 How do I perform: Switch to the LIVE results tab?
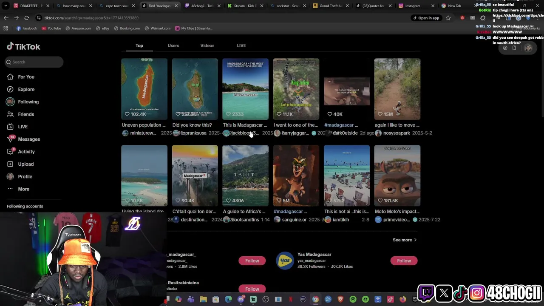241,45
